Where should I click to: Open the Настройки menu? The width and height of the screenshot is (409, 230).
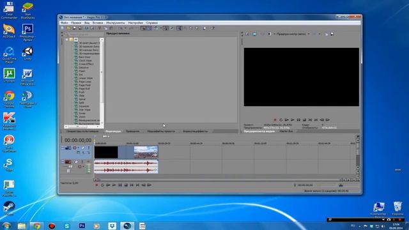pos(135,23)
